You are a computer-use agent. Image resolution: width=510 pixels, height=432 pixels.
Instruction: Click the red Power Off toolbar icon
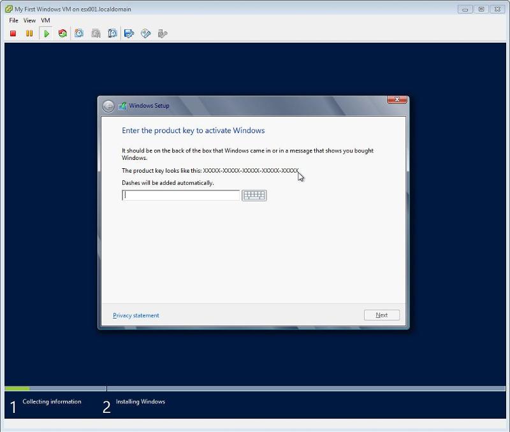(13, 34)
